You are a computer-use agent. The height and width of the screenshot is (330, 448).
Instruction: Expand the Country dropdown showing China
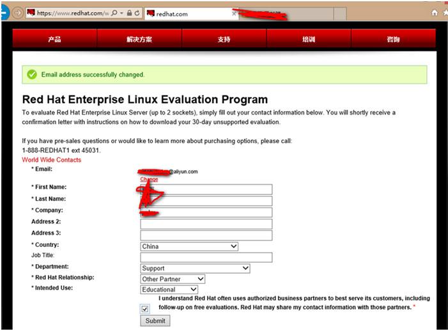(x=189, y=246)
